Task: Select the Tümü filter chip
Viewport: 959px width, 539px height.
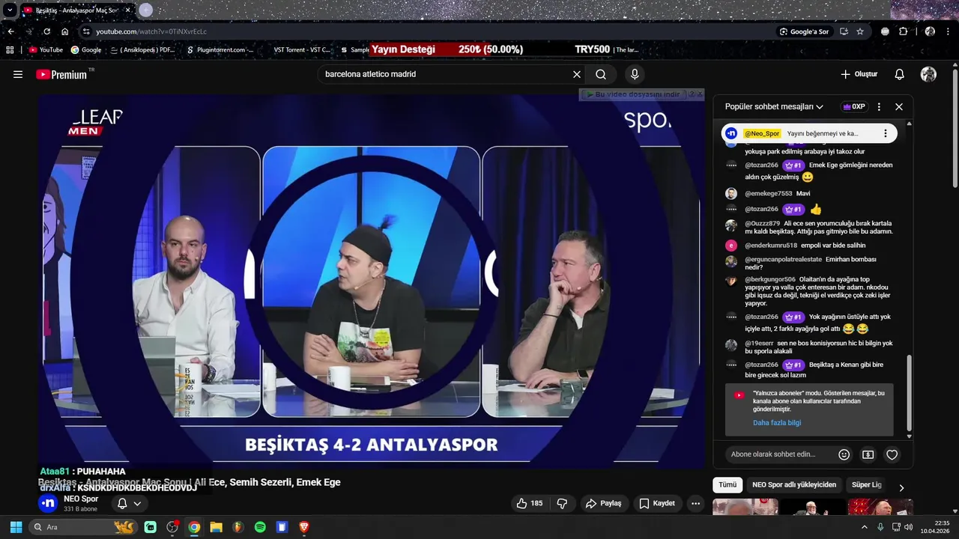Action: point(727,485)
